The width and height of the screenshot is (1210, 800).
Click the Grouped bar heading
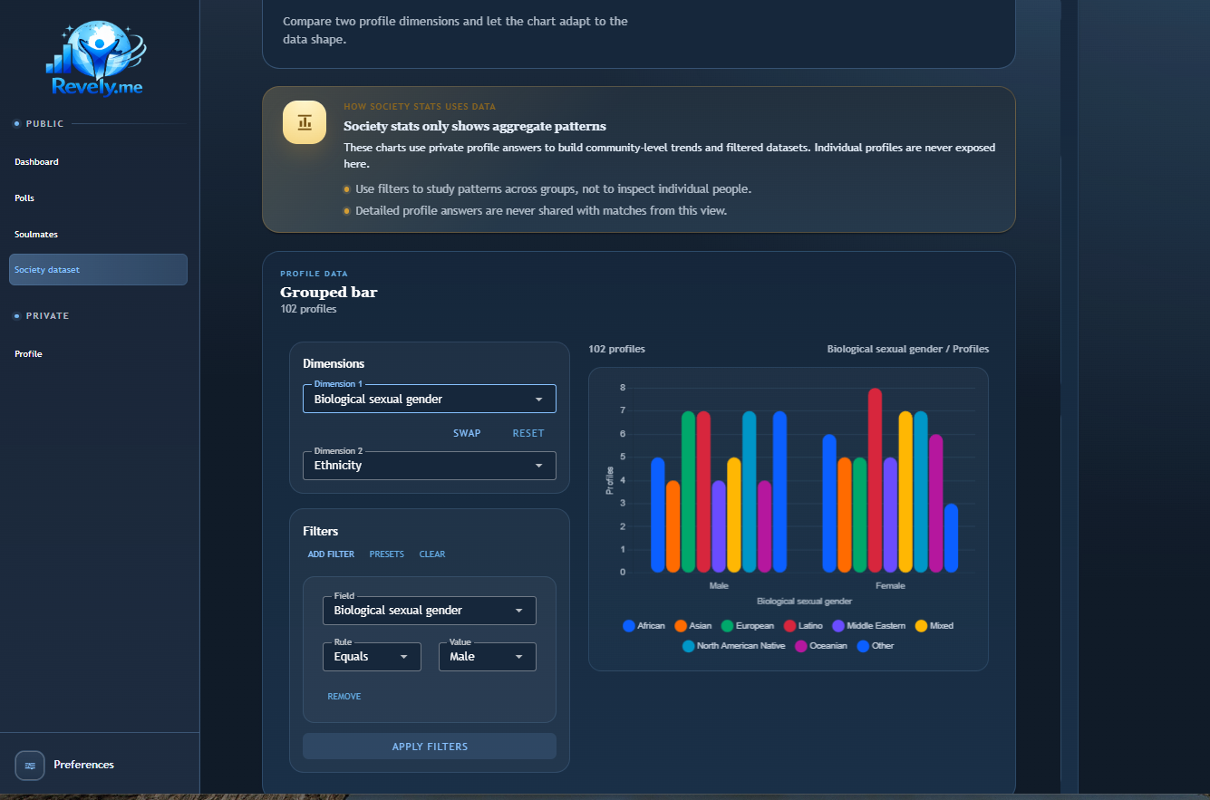329,293
